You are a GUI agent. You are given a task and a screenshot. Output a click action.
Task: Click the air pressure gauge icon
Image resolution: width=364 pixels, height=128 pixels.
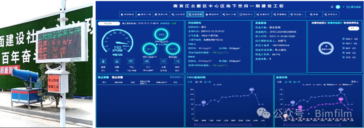coord(131,61)
